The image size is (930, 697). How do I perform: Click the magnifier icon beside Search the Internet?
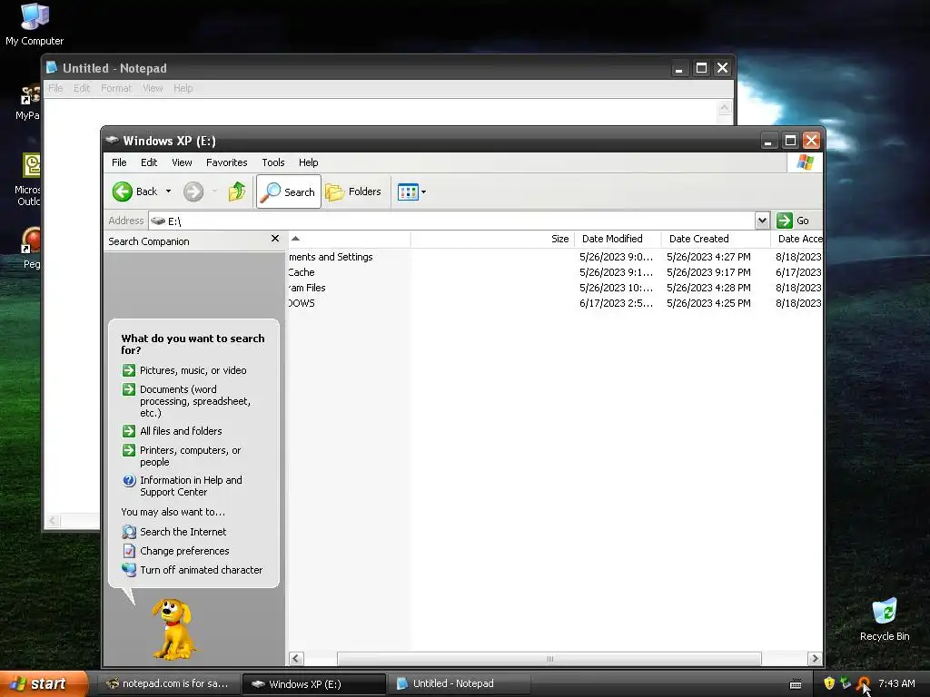[129, 532]
